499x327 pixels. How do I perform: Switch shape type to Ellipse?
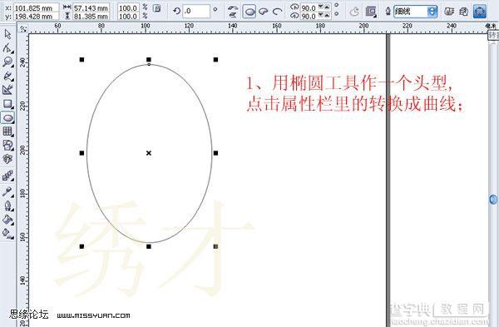249,12
